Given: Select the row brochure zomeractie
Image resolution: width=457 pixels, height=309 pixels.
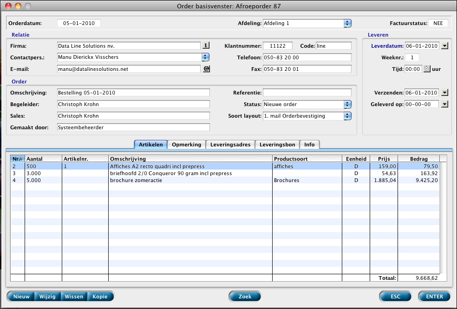Looking at the screenshot, I should click(x=225, y=180).
